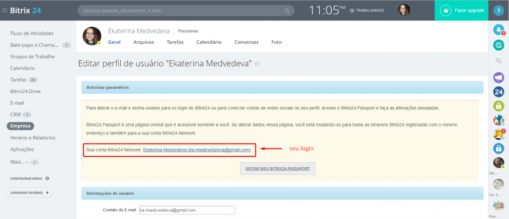
Task: Open Bate-papo e Chamadas menu item
Action: click(x=35, y=45)
